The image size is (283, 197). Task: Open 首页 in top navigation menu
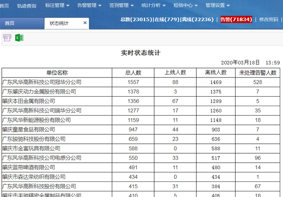(x=4, y=6)
